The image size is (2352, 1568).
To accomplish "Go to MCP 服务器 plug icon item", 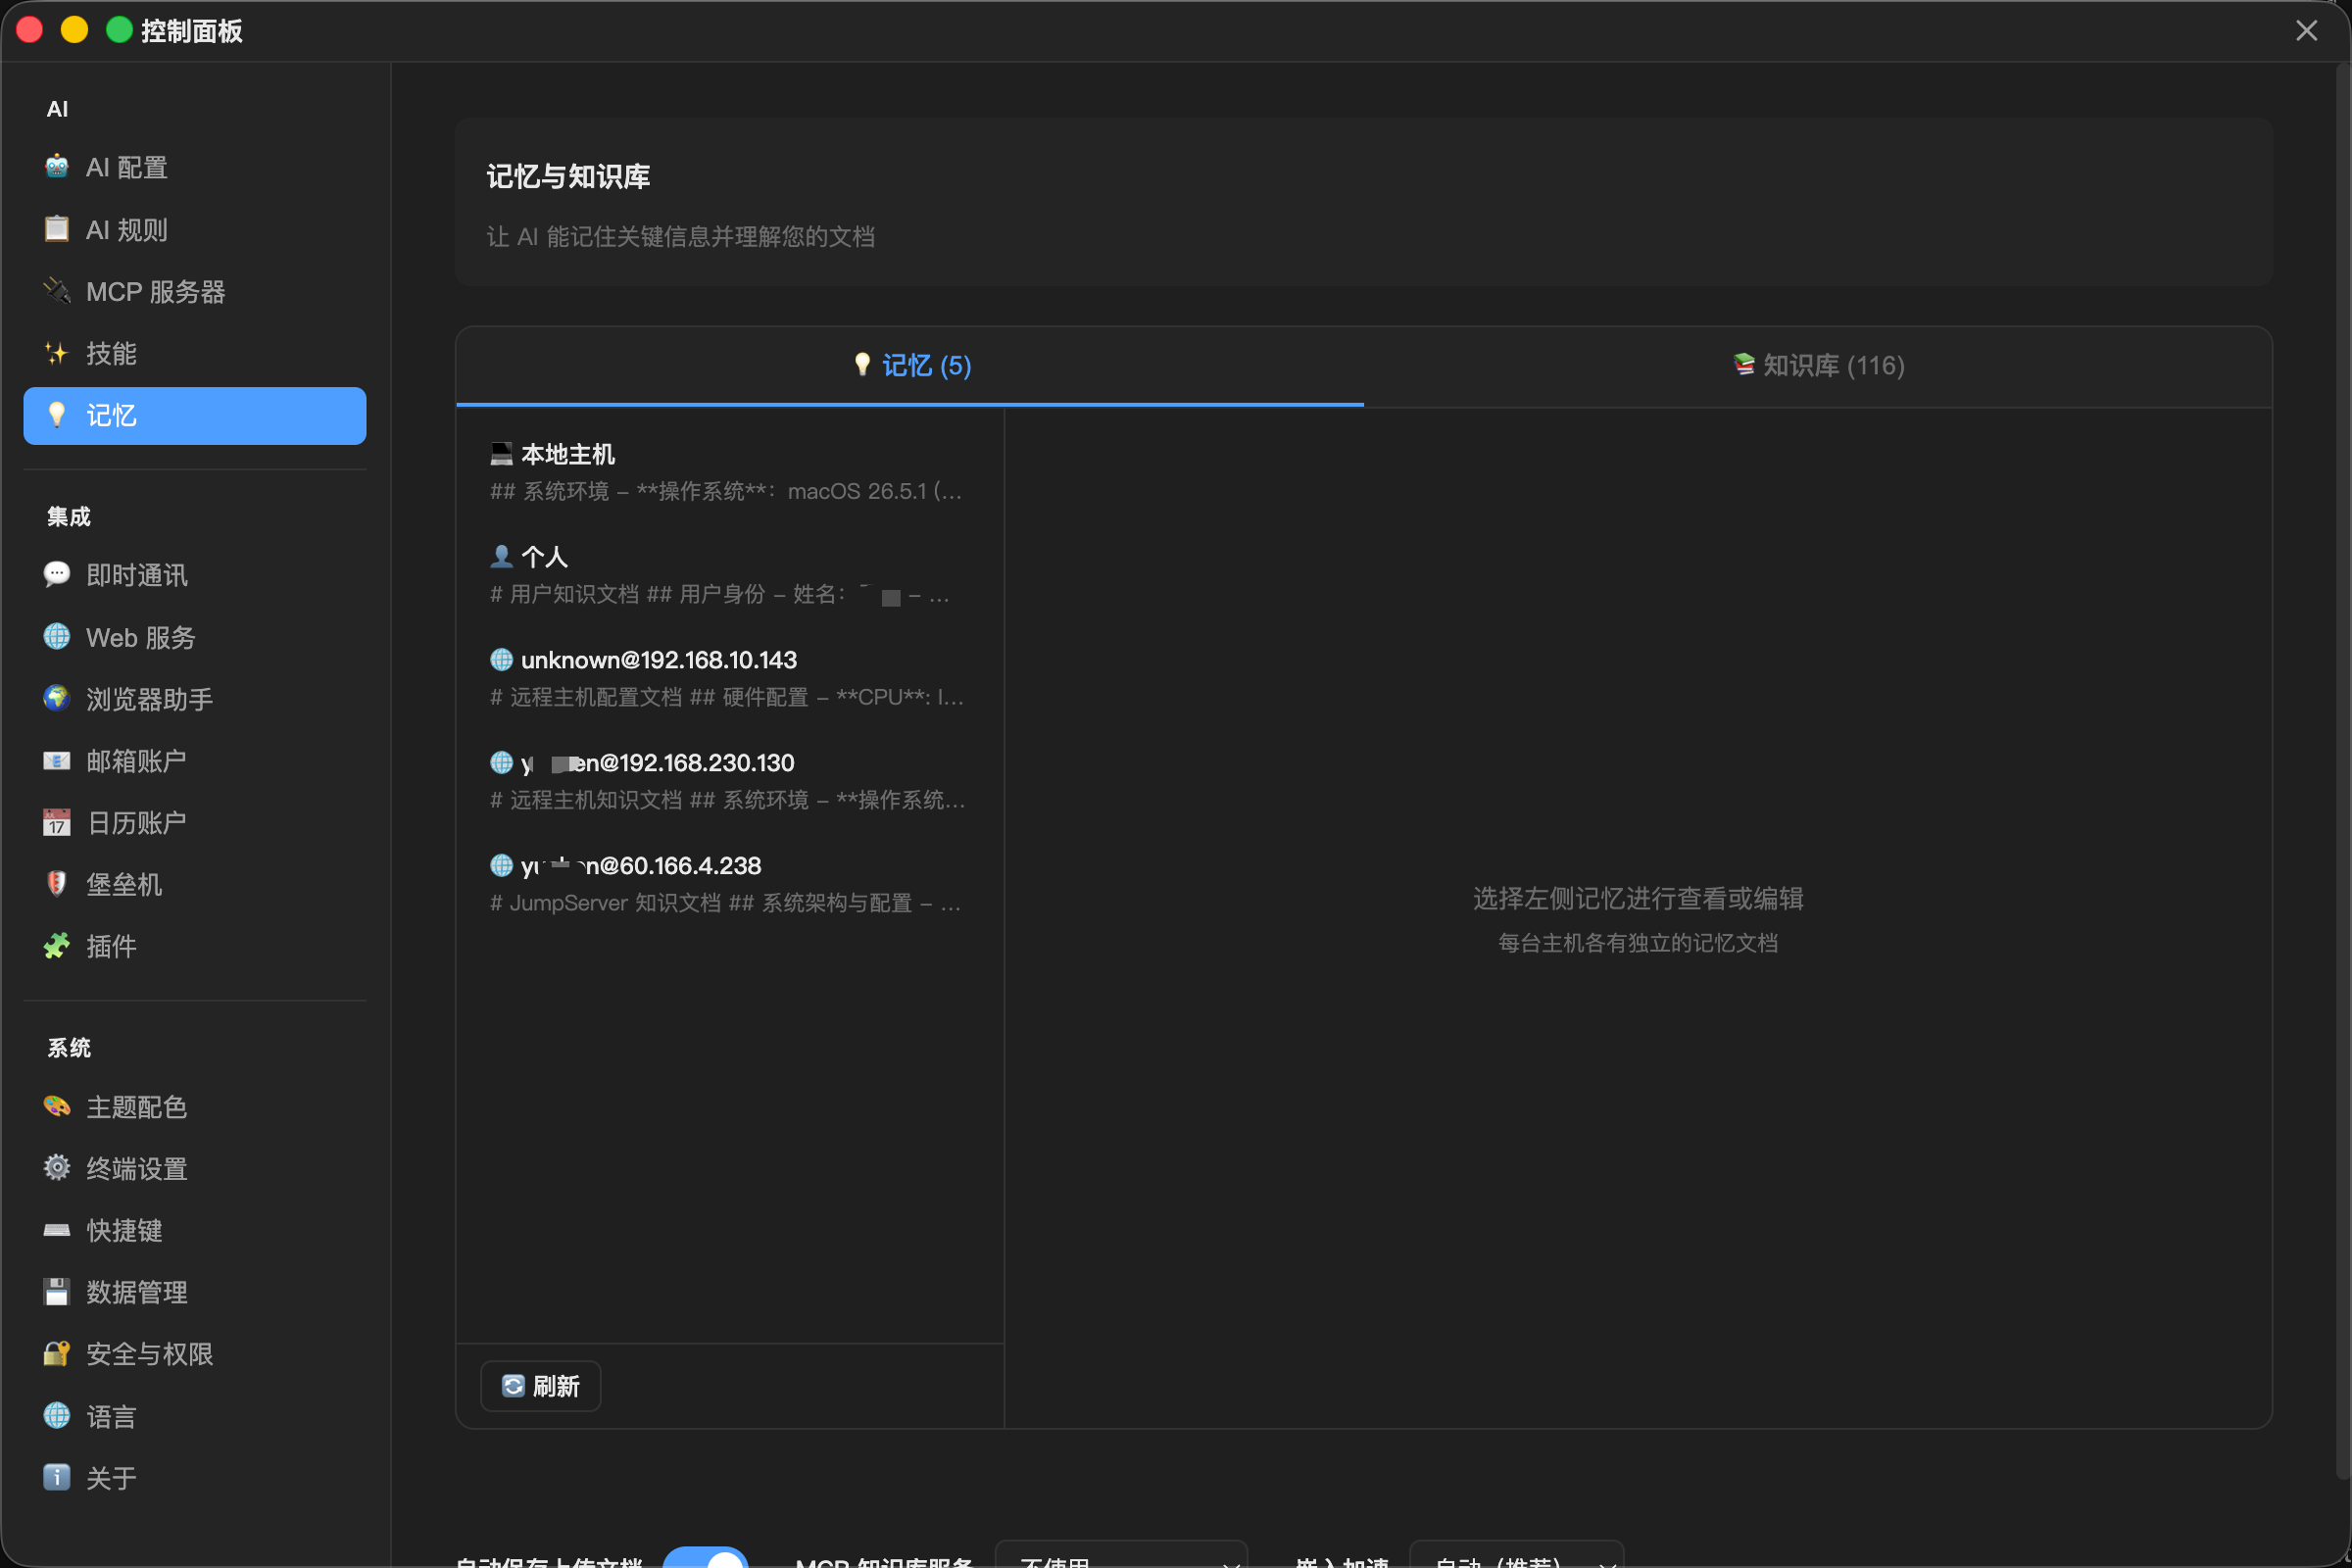I will tap(195, 291).
